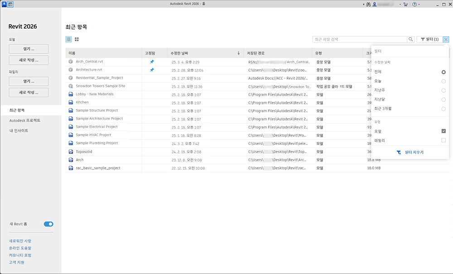The image size is (453, 274).
Task: Focus the recent files search field
Action: pyautogui.click(x=360, y=39)
